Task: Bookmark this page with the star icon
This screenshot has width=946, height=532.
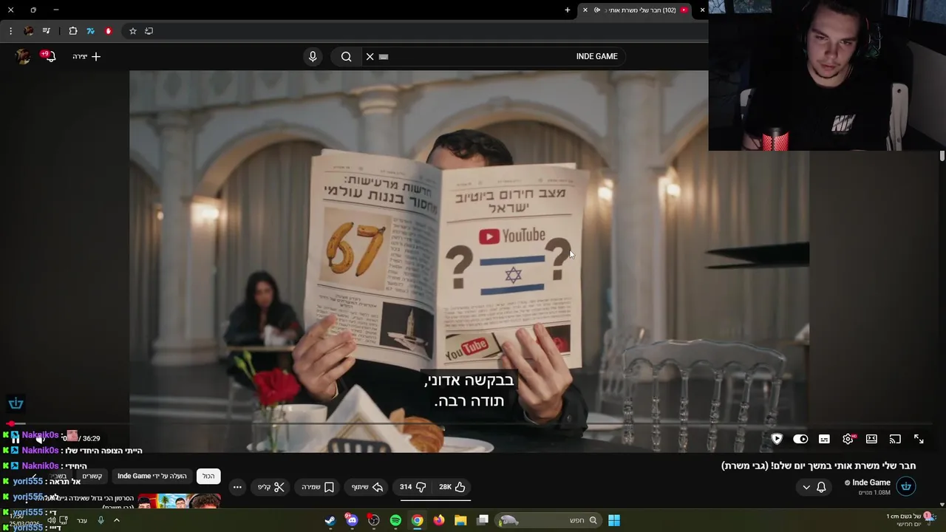Action: click(x=133, y=31)
